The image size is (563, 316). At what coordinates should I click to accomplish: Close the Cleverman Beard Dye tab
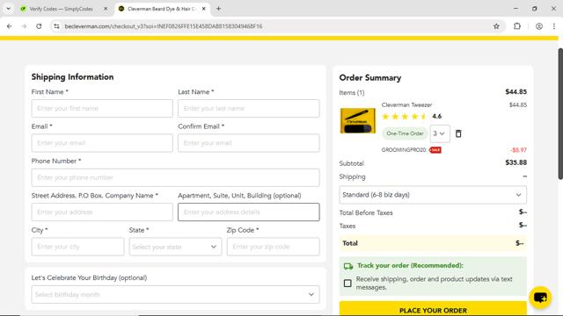point(203,9)
